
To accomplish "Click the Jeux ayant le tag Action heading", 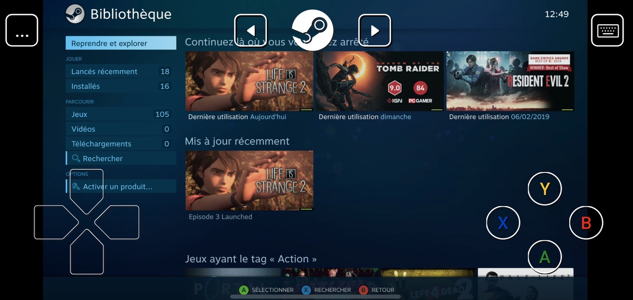I will pos(251,259).
